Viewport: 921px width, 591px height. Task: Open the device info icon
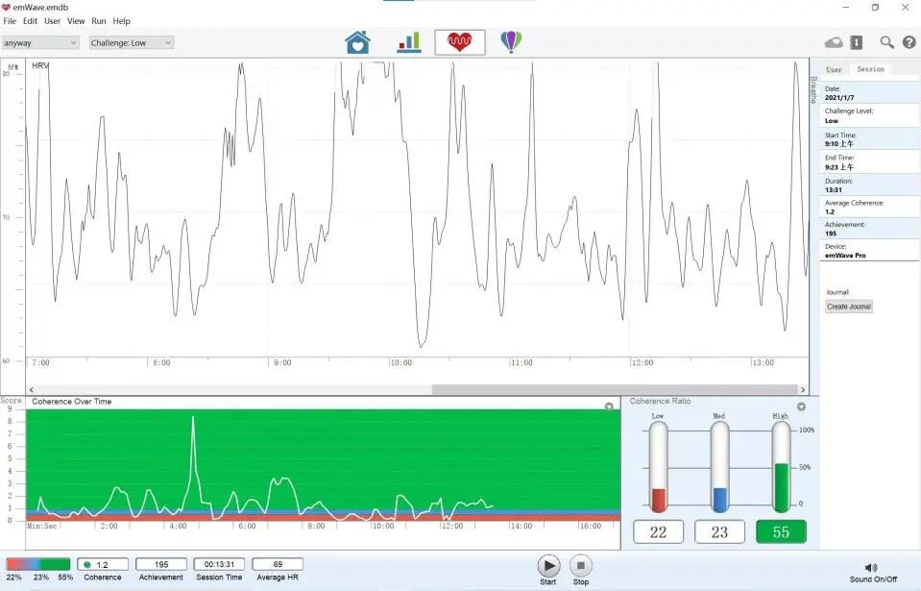pos(857,42)
